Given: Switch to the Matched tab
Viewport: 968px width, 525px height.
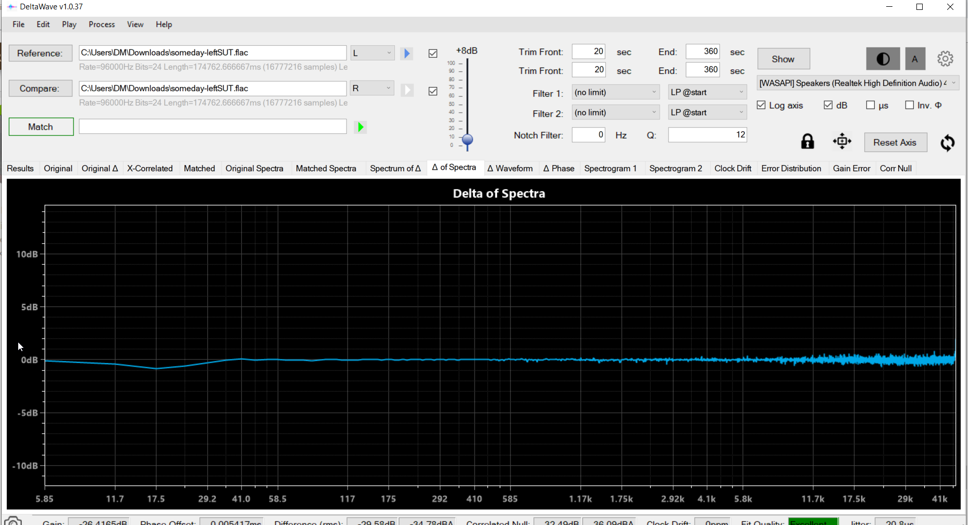Looking at the screenshot, I should (200, 168).
